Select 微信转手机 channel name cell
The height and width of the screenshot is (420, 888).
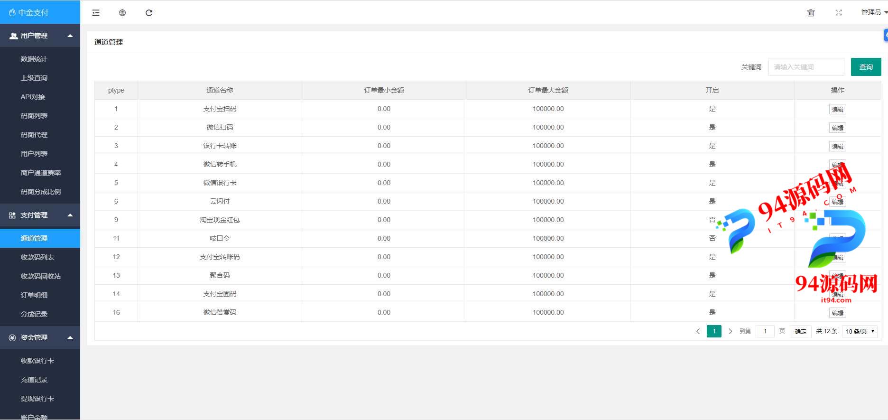pyautogui.click(x=220, y=164)
